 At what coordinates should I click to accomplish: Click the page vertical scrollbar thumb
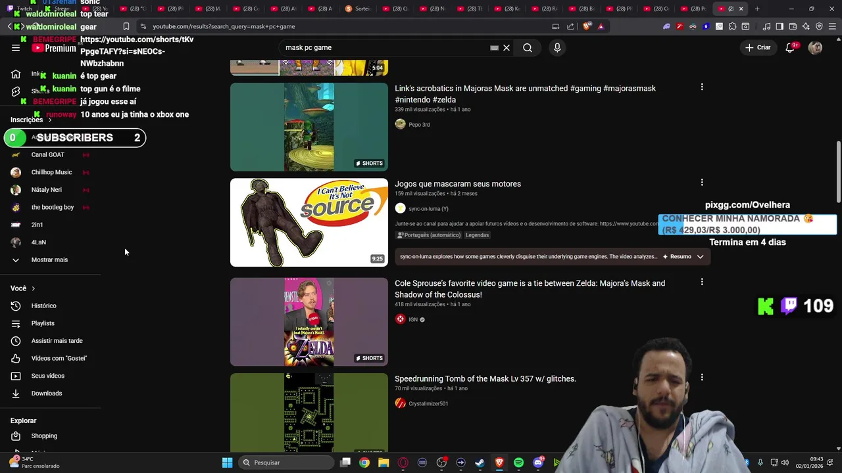coord(838,172)
